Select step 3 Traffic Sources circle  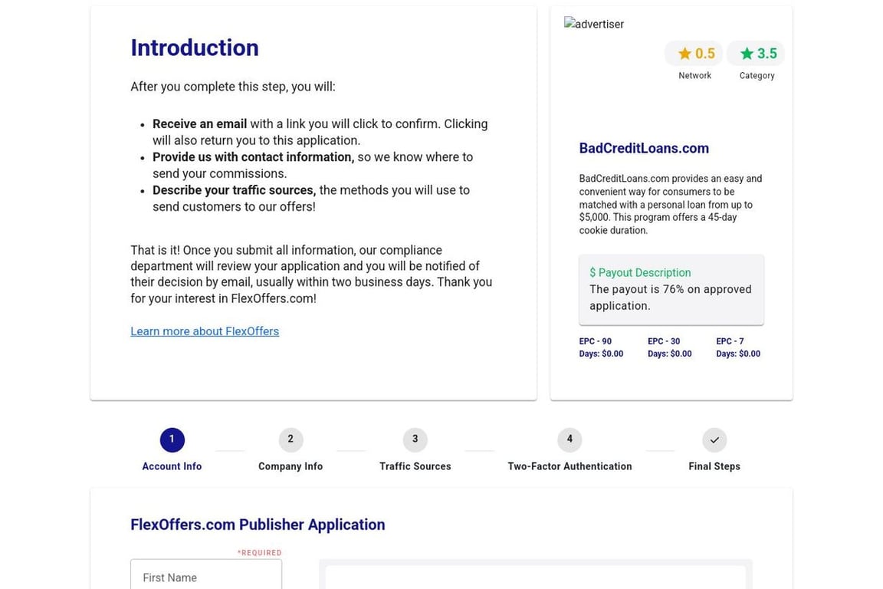click(415, 439)
